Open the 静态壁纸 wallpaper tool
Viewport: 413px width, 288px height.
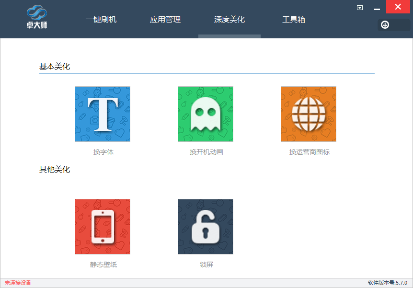[102, 264]
